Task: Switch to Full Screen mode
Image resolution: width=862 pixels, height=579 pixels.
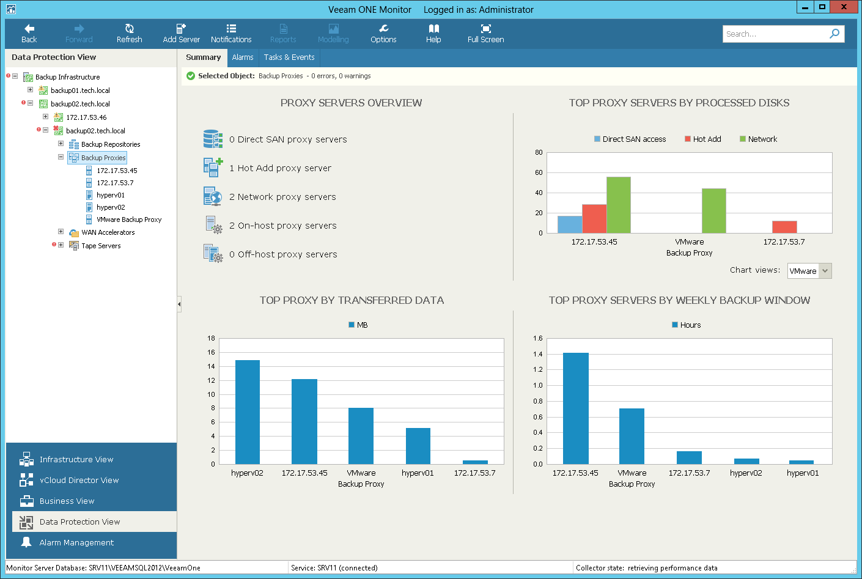Action: [485, 34]
